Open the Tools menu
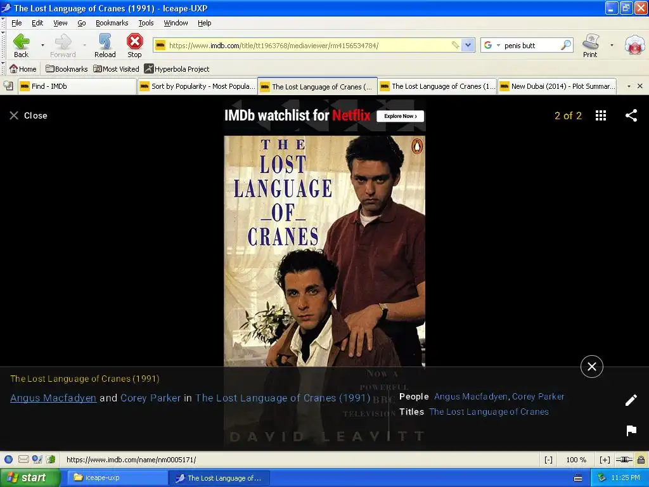This screenshot has width=649, height=487. [146, 23]
